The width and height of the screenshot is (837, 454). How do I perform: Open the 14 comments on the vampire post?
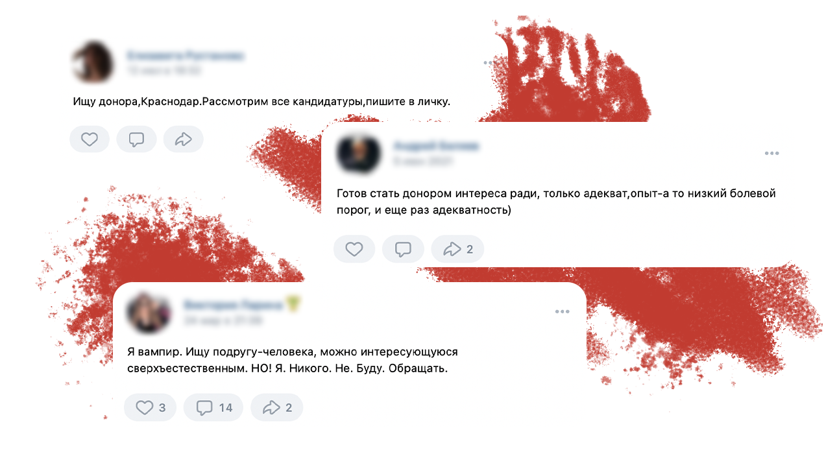click(213, 407)
